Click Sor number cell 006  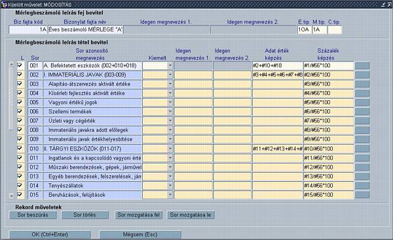click(35, 112)
